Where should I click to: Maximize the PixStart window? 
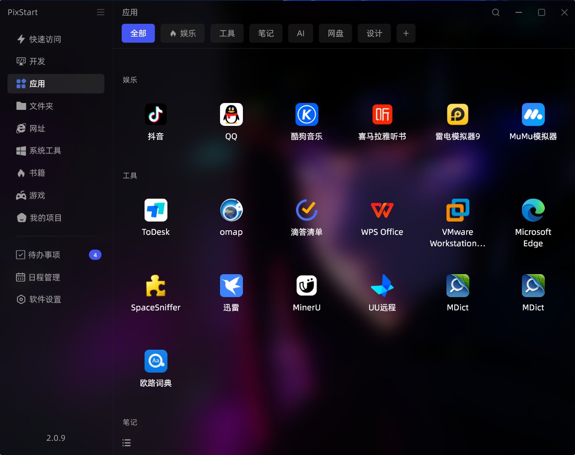tap(541, 12)
